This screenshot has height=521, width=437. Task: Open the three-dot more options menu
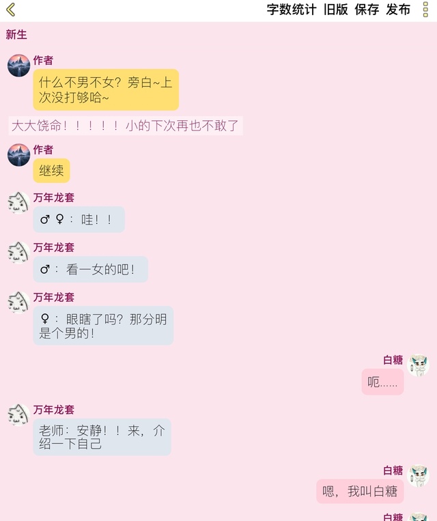tap(425, 10)
